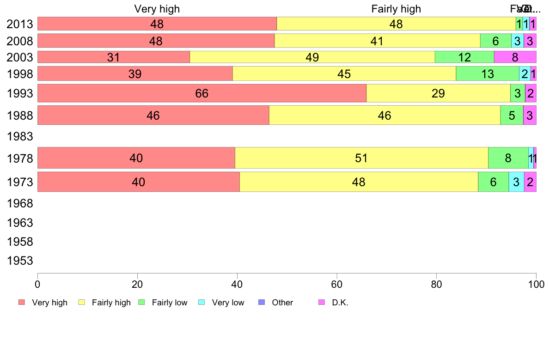Image resolution: width=549 pixels, height=340 pixels.
Task: Click the 60 tick label on x-axis
Action: (x=336, y=283)
